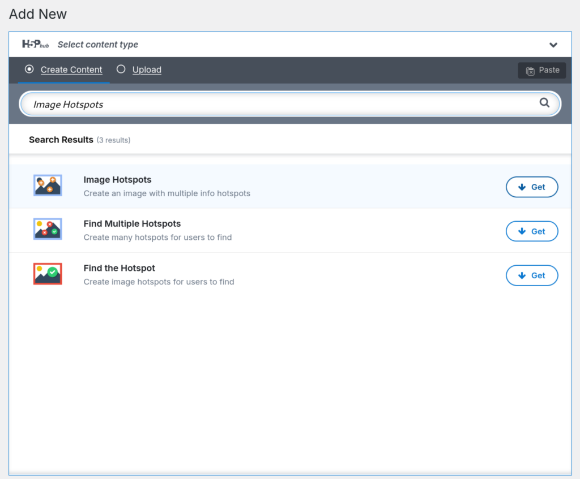Open the Upload tab label
The height and width of the screenshot is (479, 580).
147,70
